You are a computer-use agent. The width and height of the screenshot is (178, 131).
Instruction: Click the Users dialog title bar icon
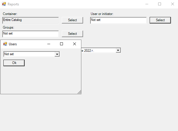tap(5, 44)
